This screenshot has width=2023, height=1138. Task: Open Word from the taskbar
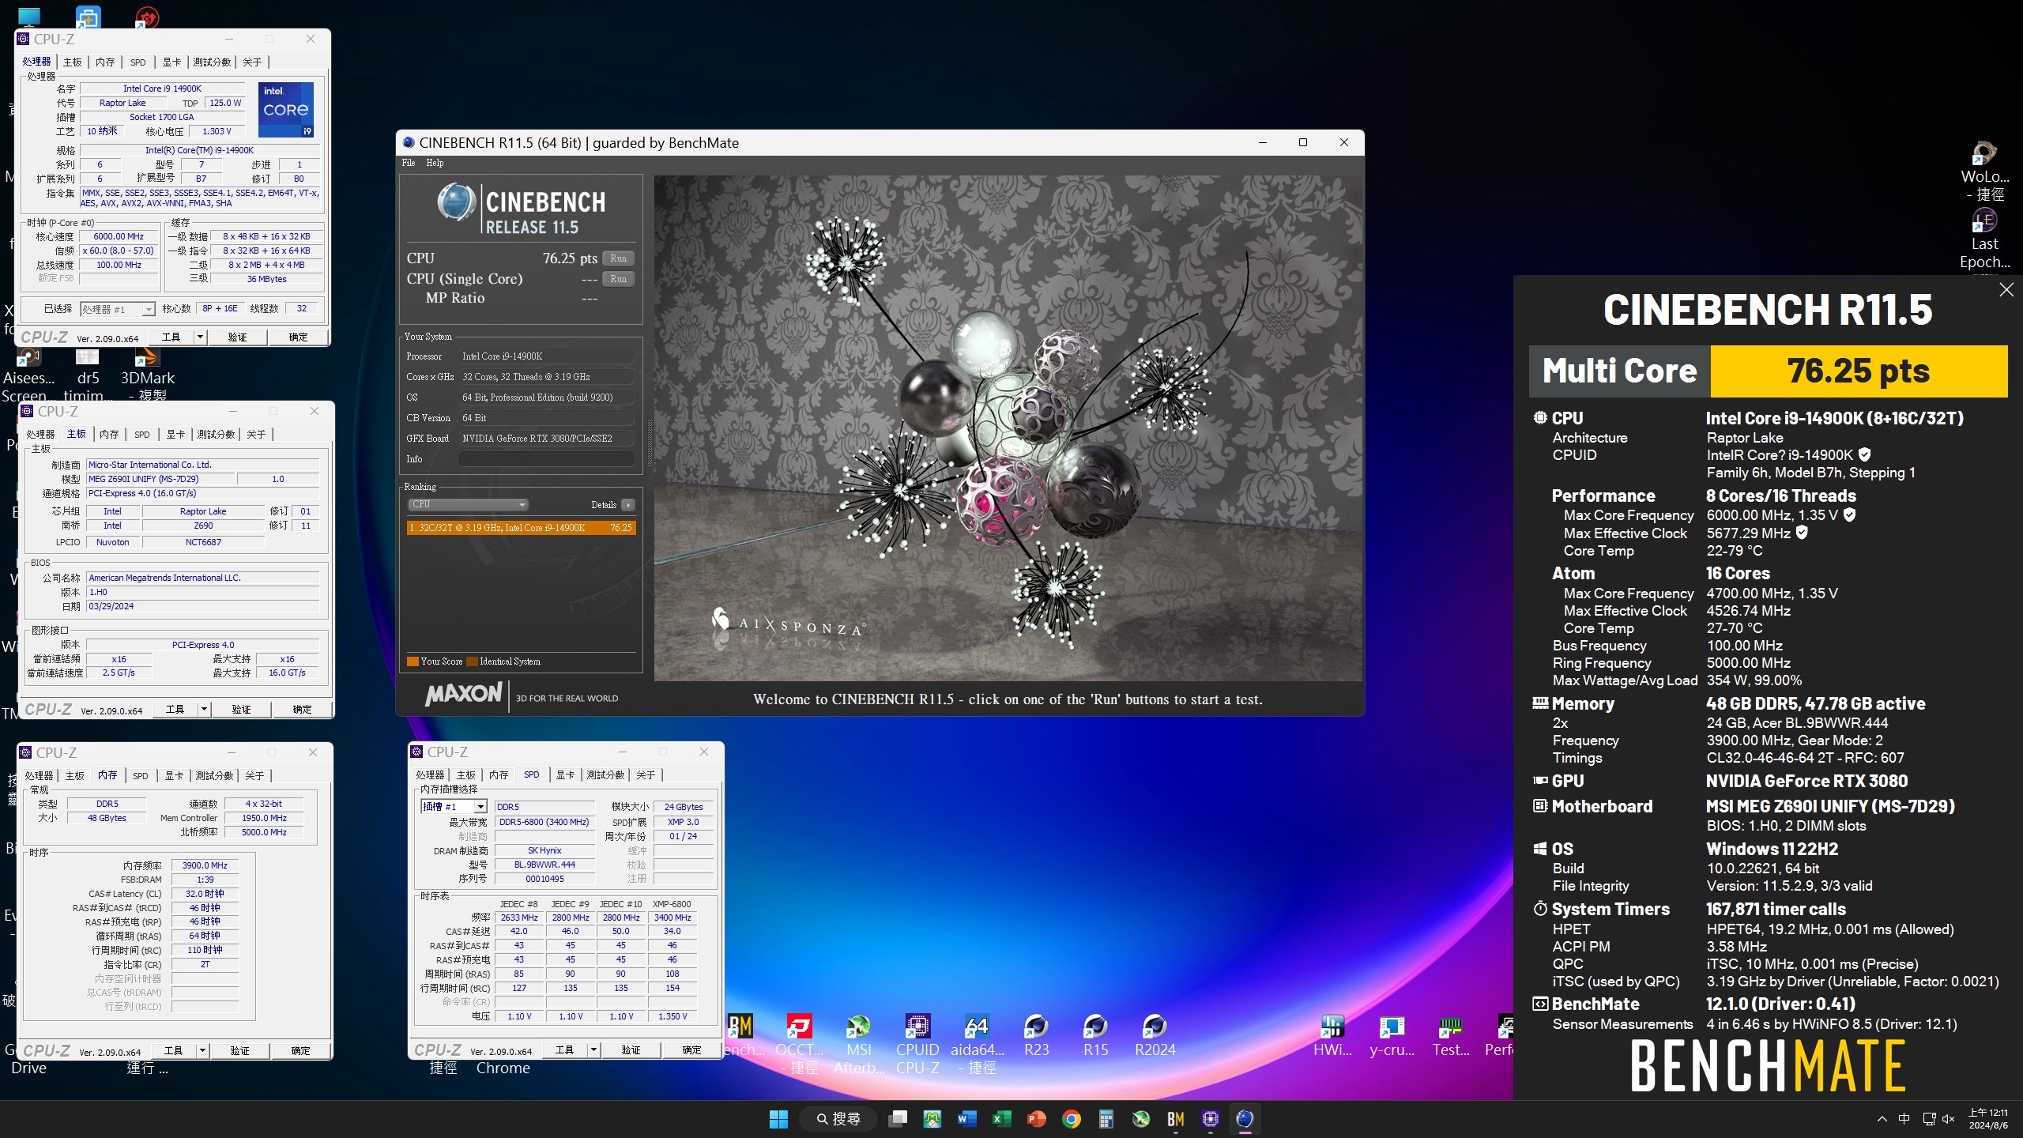[x=966, y=1119]
